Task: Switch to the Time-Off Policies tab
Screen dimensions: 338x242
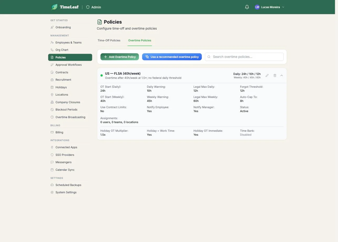Action: [109, 40]
